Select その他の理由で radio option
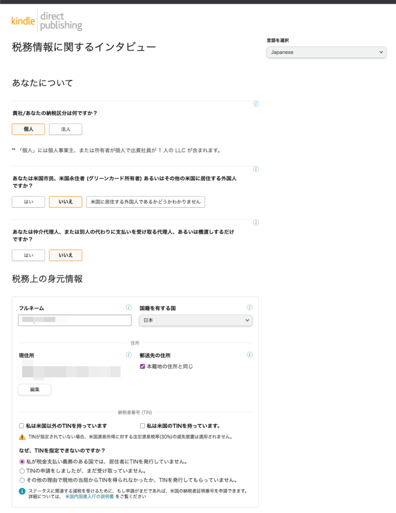 coord(22,480)
